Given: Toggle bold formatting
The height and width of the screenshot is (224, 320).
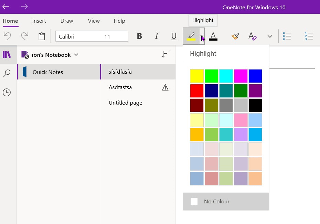Looking at the screenshot, I should (x=139, y=36).
